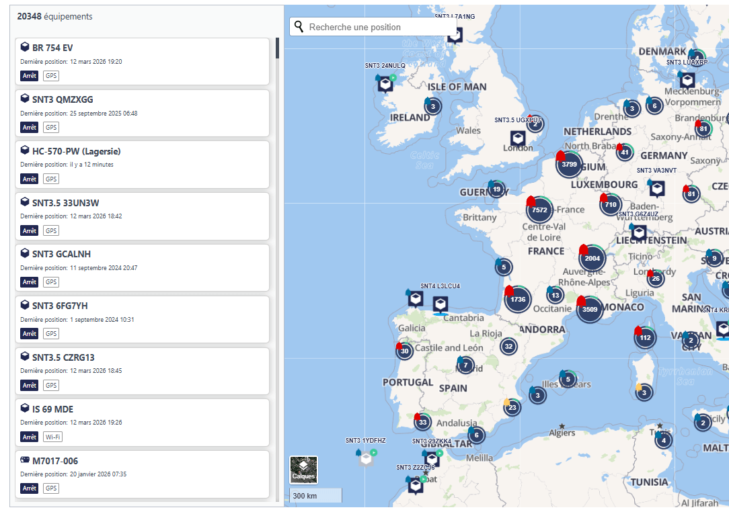Open the cluster of 5 on the French Atlantic coast

click(504, 267)
